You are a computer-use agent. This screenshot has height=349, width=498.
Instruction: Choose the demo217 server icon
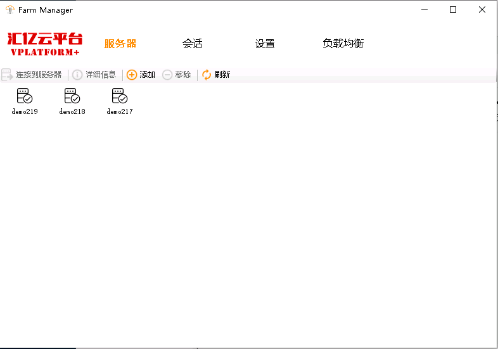[120, 96]
